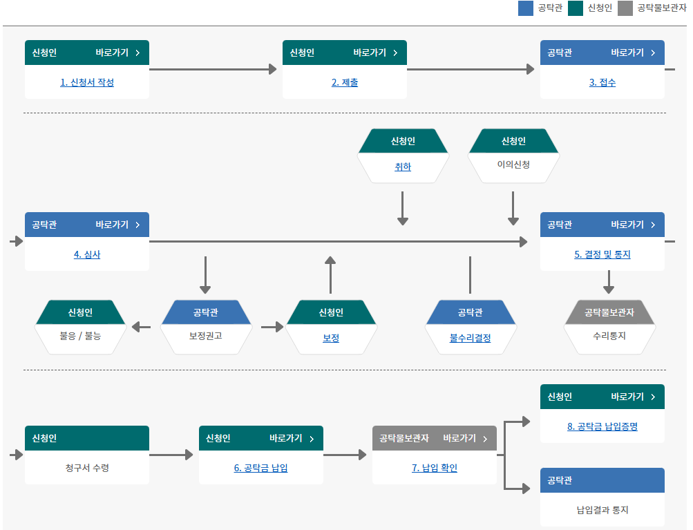The height and width of the screenshot is (530, 693).
Task: Click 바로가기 arrow on 납입 확인 card
Action: [x=486, y=438]
